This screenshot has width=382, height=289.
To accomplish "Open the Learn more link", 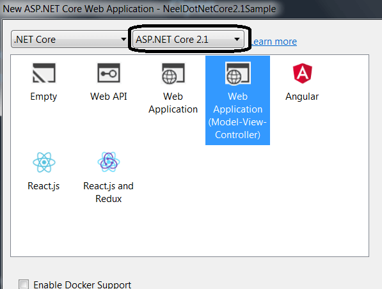I will coord(274,42).
